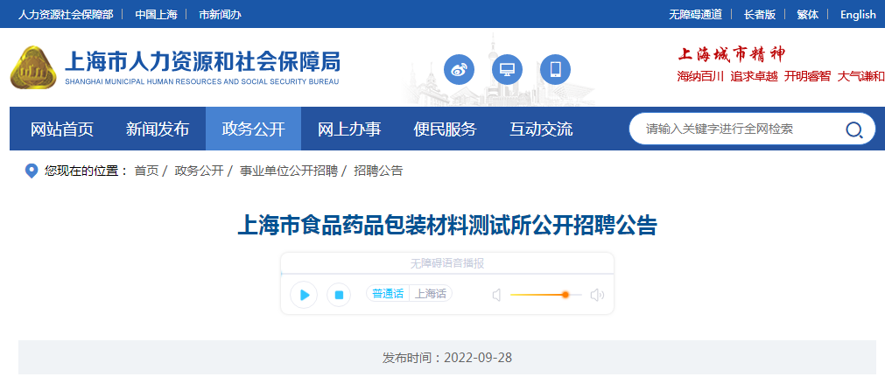This screenshot has height=377, width=885.
Task: Open the Weibo icon in the header
Action: (459, 69)
